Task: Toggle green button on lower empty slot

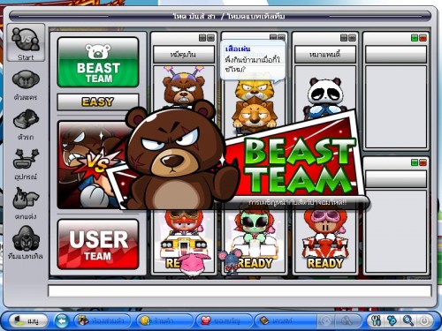Action: point(415,162)
